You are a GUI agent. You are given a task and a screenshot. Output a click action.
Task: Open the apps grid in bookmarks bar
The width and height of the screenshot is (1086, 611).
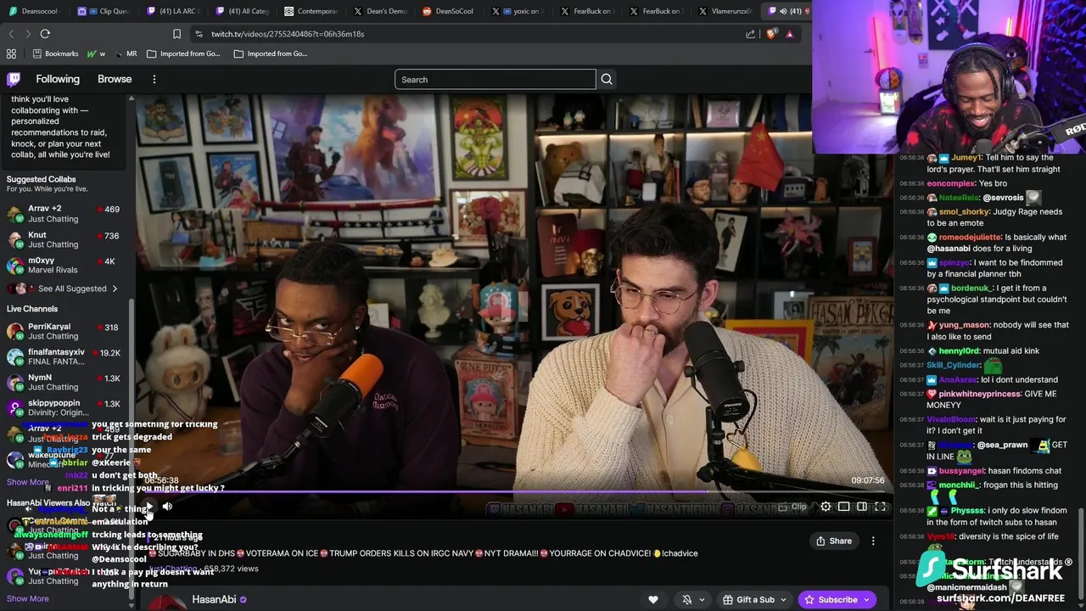(11, 53)
